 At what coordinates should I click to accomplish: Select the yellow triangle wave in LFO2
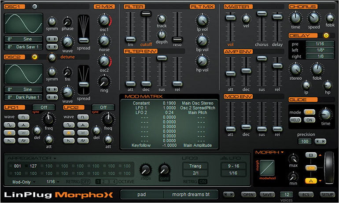coord(69,133)
